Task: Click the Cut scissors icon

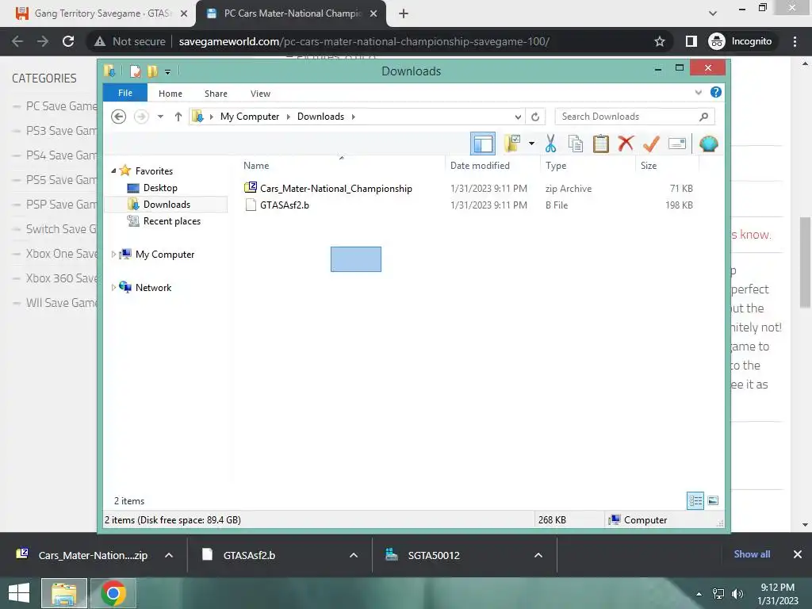Action: click(550, 144)
